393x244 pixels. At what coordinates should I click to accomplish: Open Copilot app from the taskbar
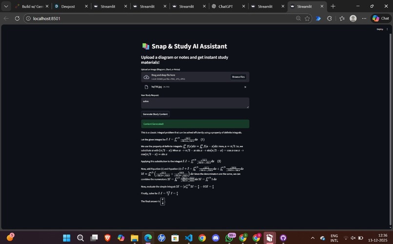coord(121,238)
